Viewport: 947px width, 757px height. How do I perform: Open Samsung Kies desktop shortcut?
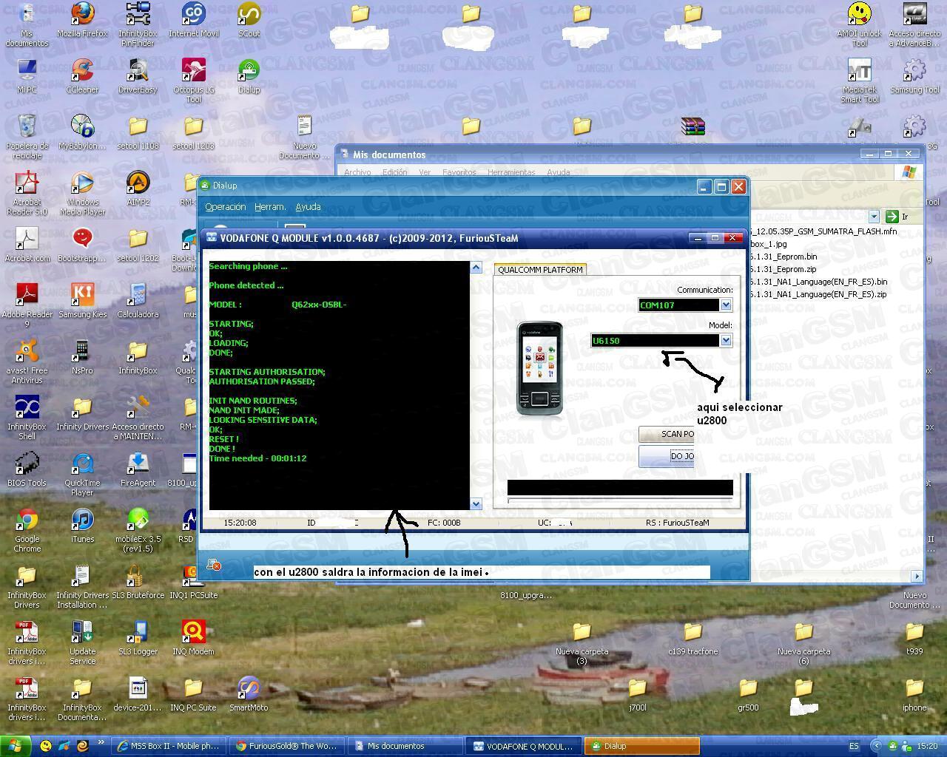point(82,301)
